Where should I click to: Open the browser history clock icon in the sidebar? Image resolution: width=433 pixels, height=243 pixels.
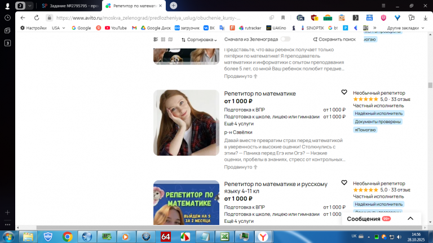7,18
